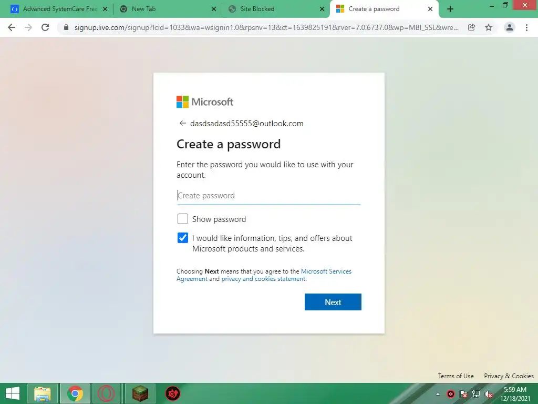Close the Create a password tab
This screenshot has width=538, height=404.
click(x=430, y=9)
